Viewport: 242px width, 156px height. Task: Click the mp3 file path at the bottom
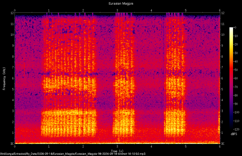click(x=73, y=154)
